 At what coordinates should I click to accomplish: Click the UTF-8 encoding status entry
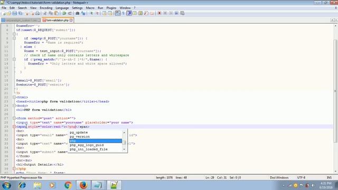click(x=301, y=177)
